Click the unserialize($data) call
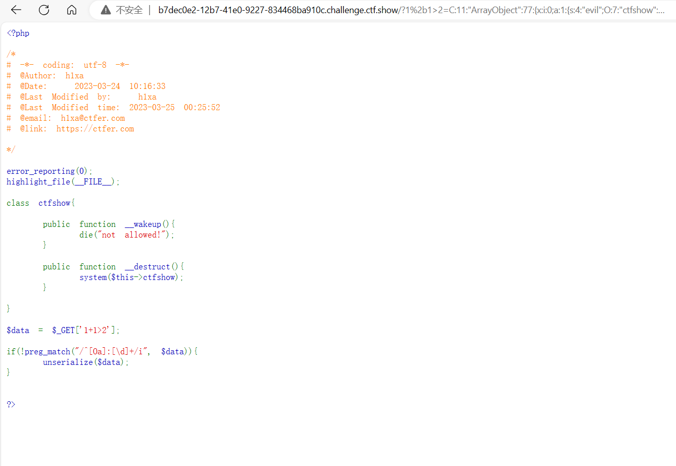This screenshot has width=676, height=466. (85, 362)
